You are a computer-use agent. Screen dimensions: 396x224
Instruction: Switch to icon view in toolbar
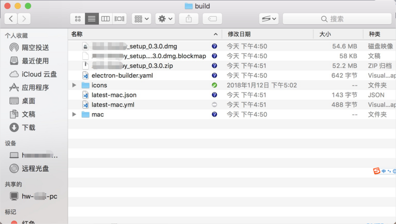78,19
